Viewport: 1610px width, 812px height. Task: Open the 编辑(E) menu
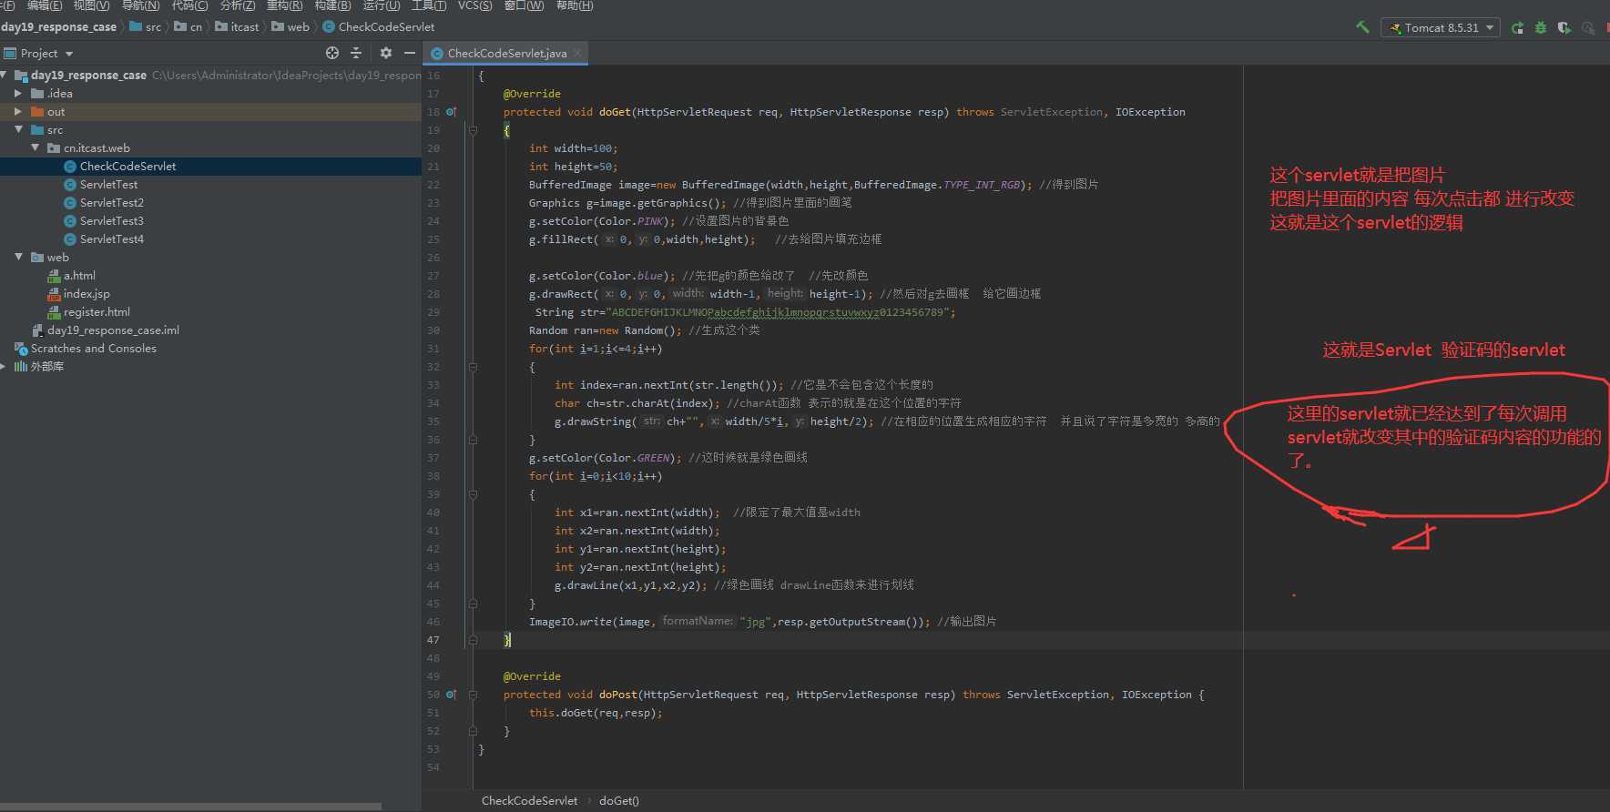45,5
